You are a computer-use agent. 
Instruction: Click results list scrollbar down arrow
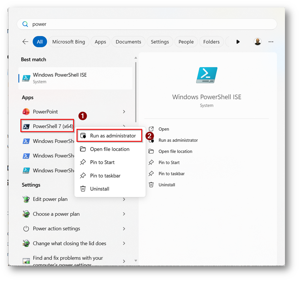click(x=136, y=261)
